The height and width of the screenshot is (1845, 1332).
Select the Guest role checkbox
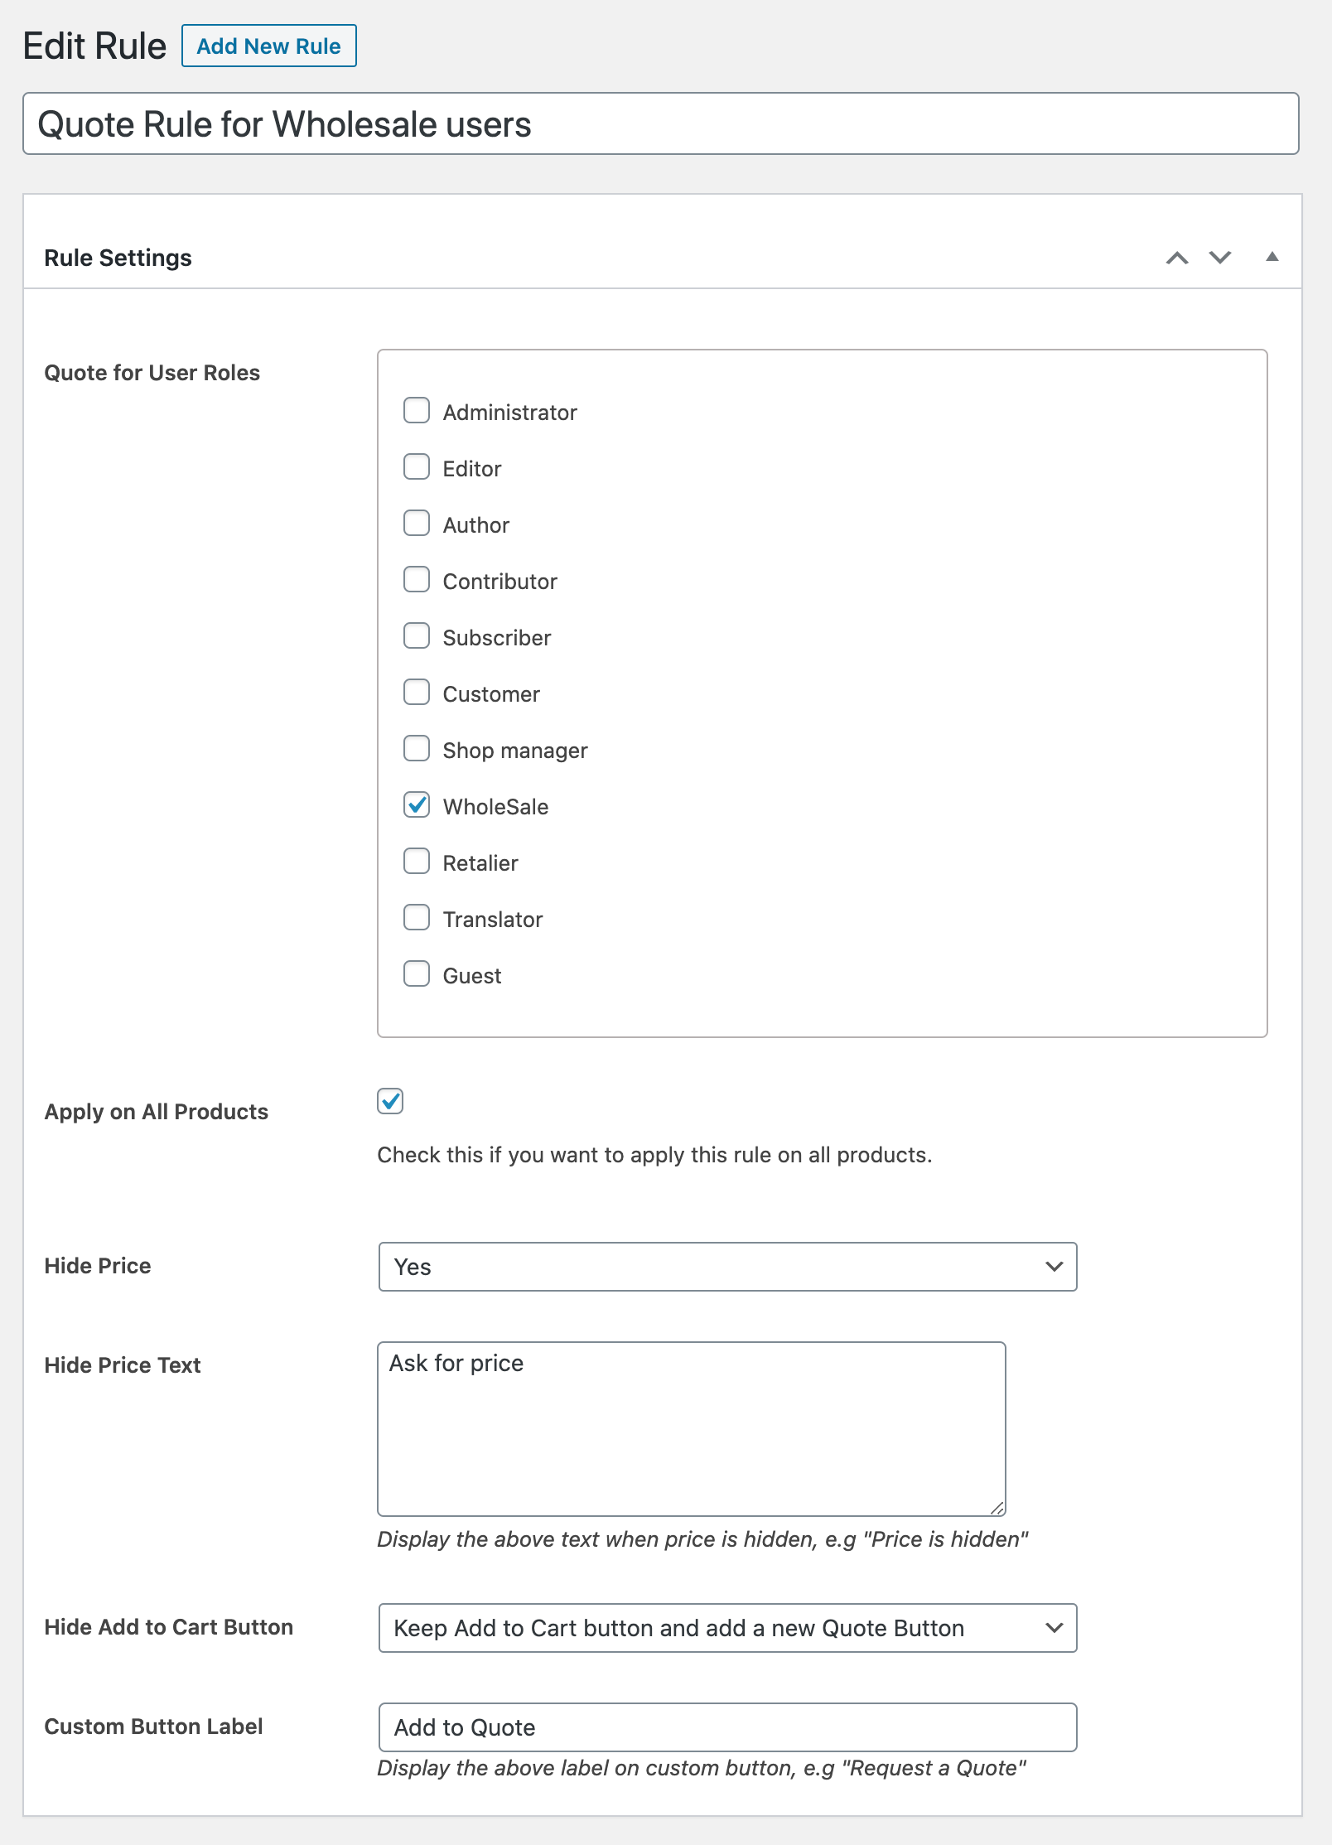click(x=417, y=974)
